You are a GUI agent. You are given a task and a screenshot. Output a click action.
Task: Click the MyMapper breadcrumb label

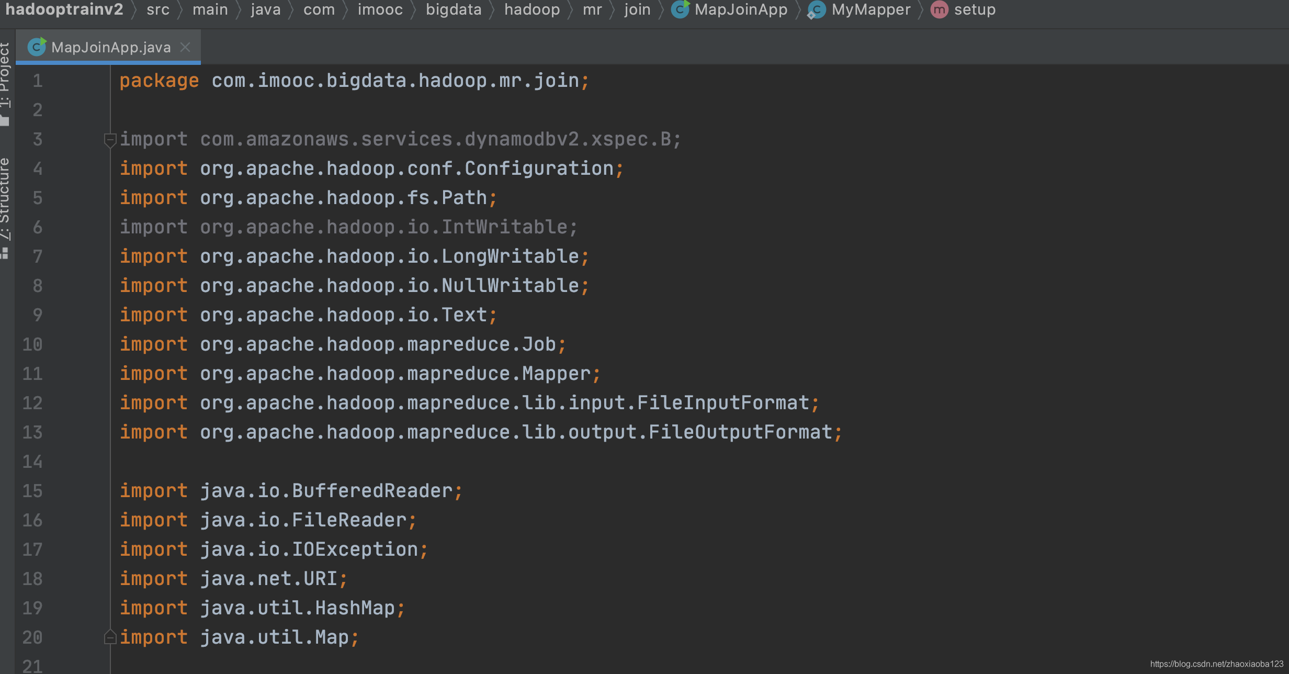pos(871,9)
